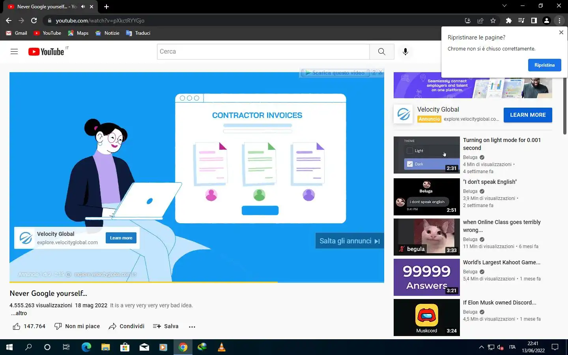This screenshot has width=568, height=355.
Task: Click Ripristina to restore pages
Action: tap(544, 65)
